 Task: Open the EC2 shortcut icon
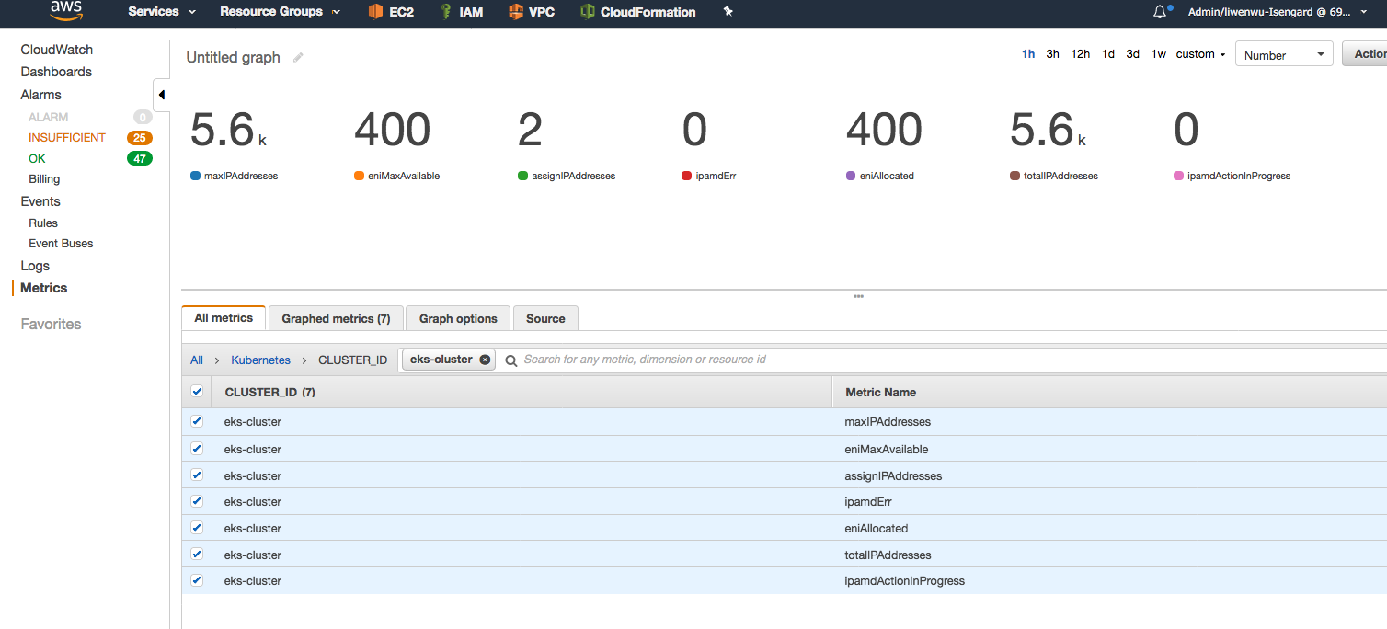coord(375,12)
